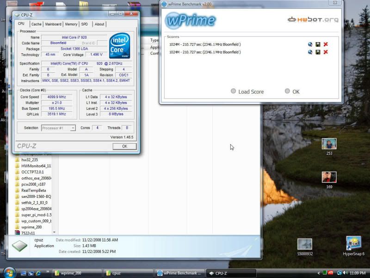The image size is (370, 278).
Task: Click the Multiplier value x 21.0
Action: pos(56,103)
